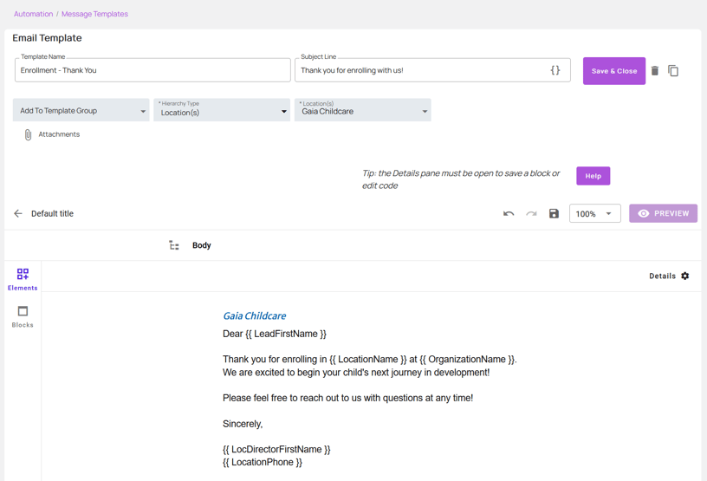Click the purple Help button
Screen dimensions: 707x481
[x=593, y=176]
